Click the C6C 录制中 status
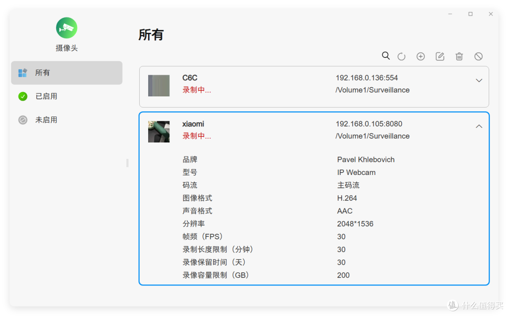Viewport: 508px width, 316px height. [x=197, y=90]
